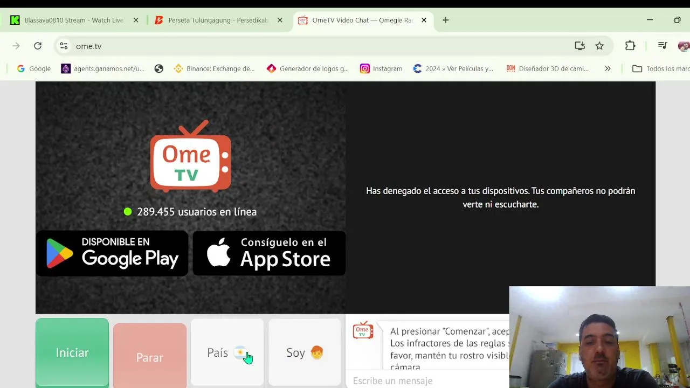The image size is (690, 388).
Task: Click the Has denegado el acceso message
Action: pyautogui.click(x=500, y=197)
